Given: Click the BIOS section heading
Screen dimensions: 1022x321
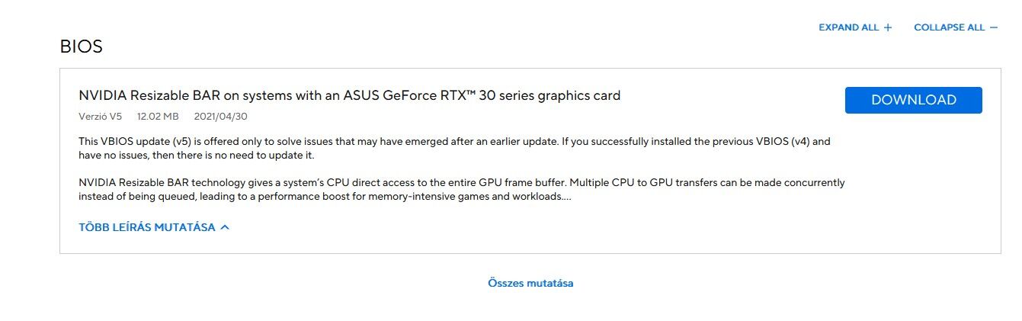Looking at the screenshot, I should (x=81, y=47).
